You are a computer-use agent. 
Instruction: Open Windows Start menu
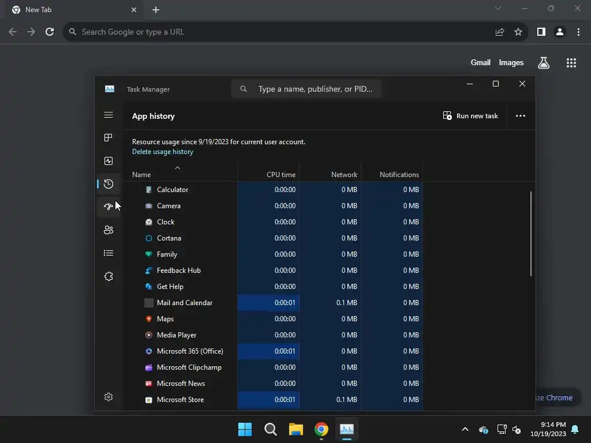245,429
